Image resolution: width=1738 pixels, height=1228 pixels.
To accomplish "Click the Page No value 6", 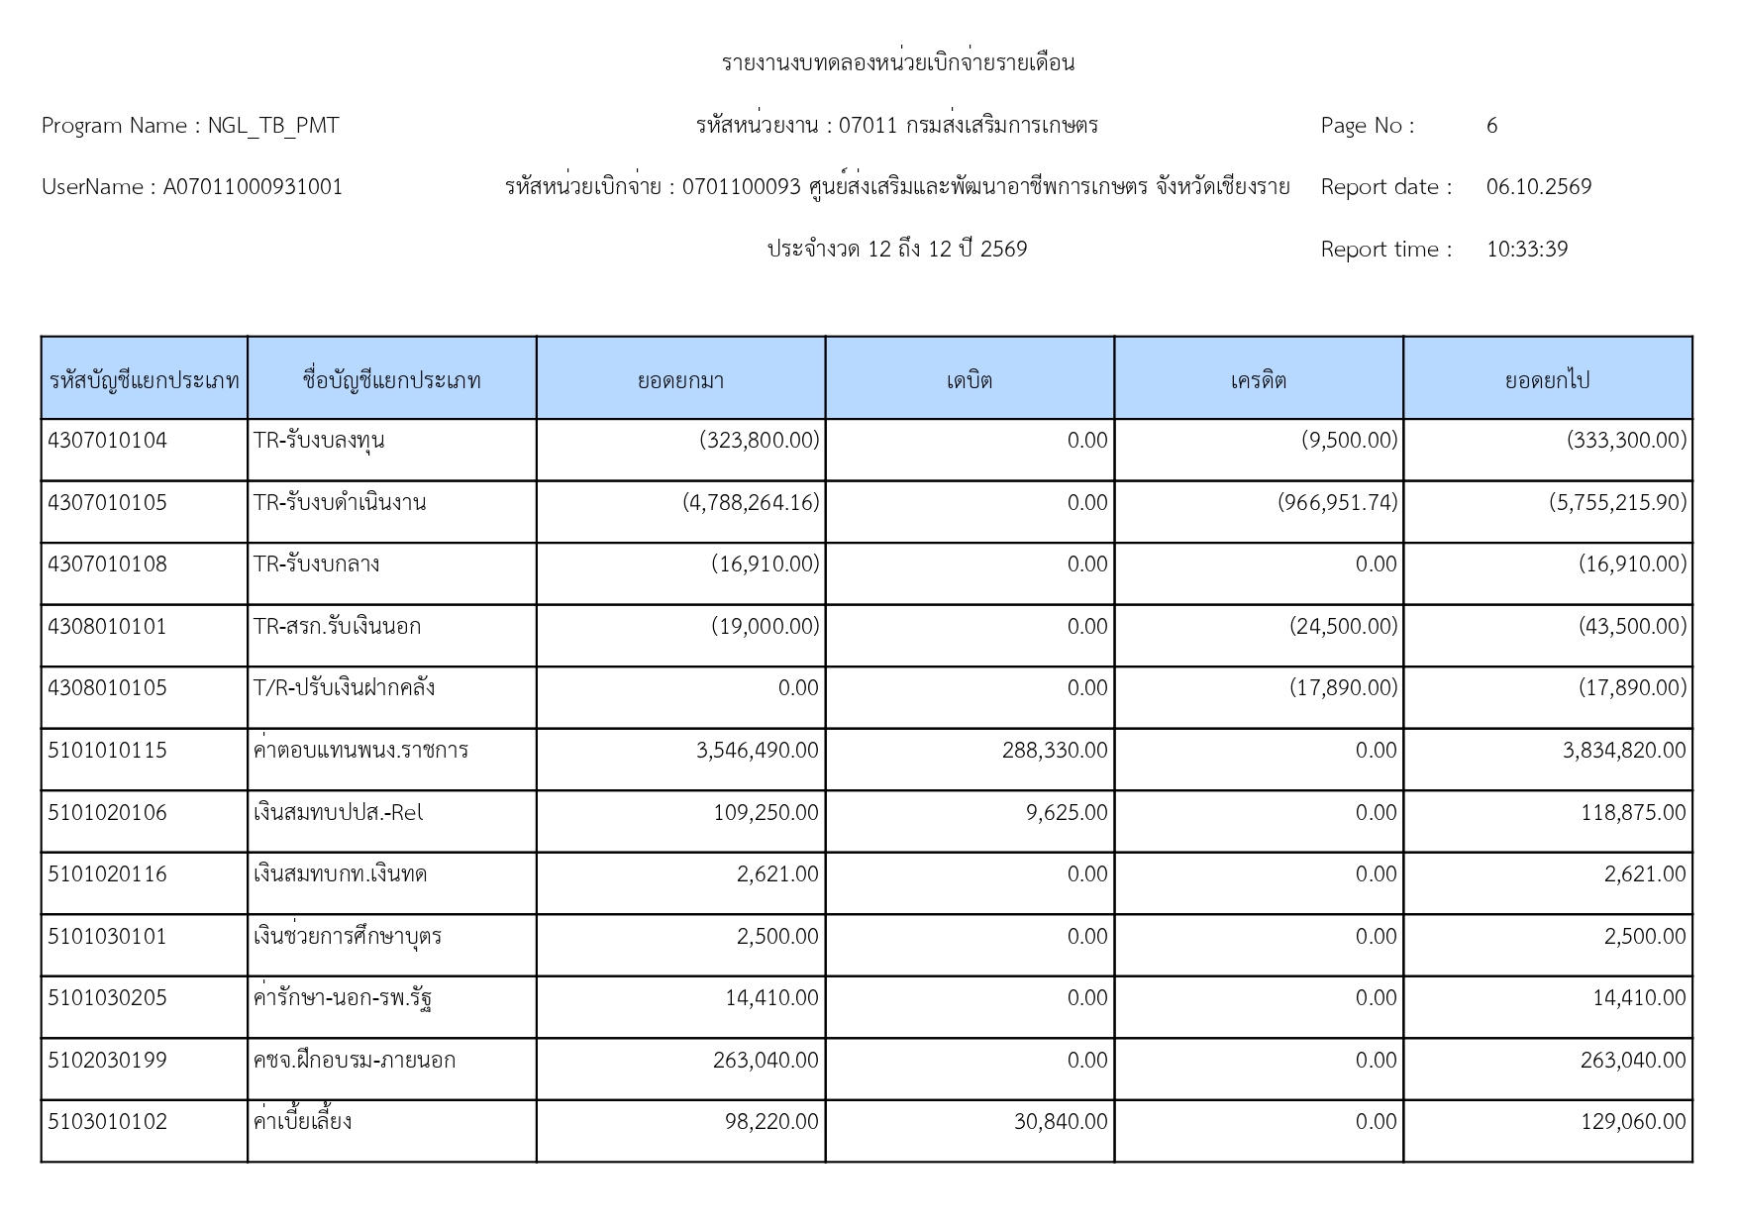I will [x=1491, y=126].
